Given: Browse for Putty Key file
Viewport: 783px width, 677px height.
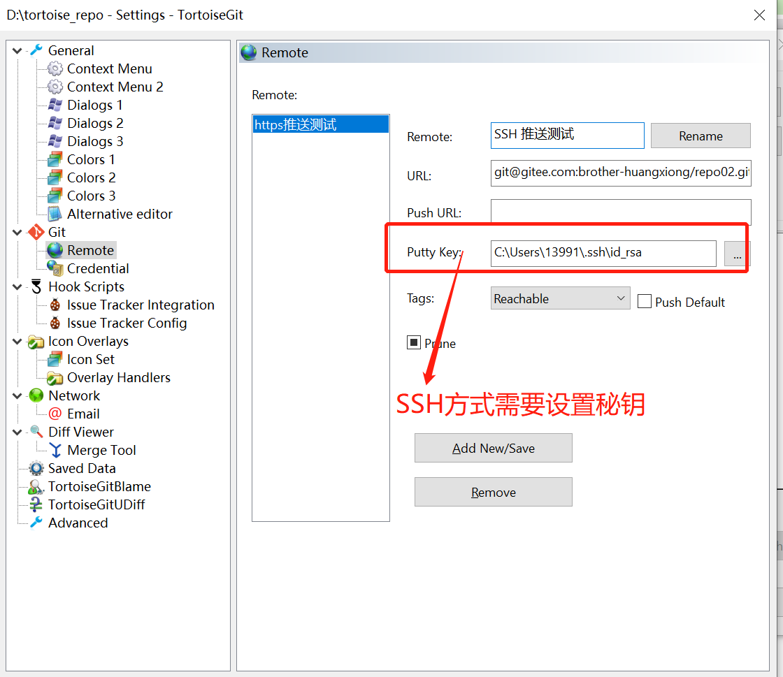Looking at the screenshot, I should pos(737,254).
